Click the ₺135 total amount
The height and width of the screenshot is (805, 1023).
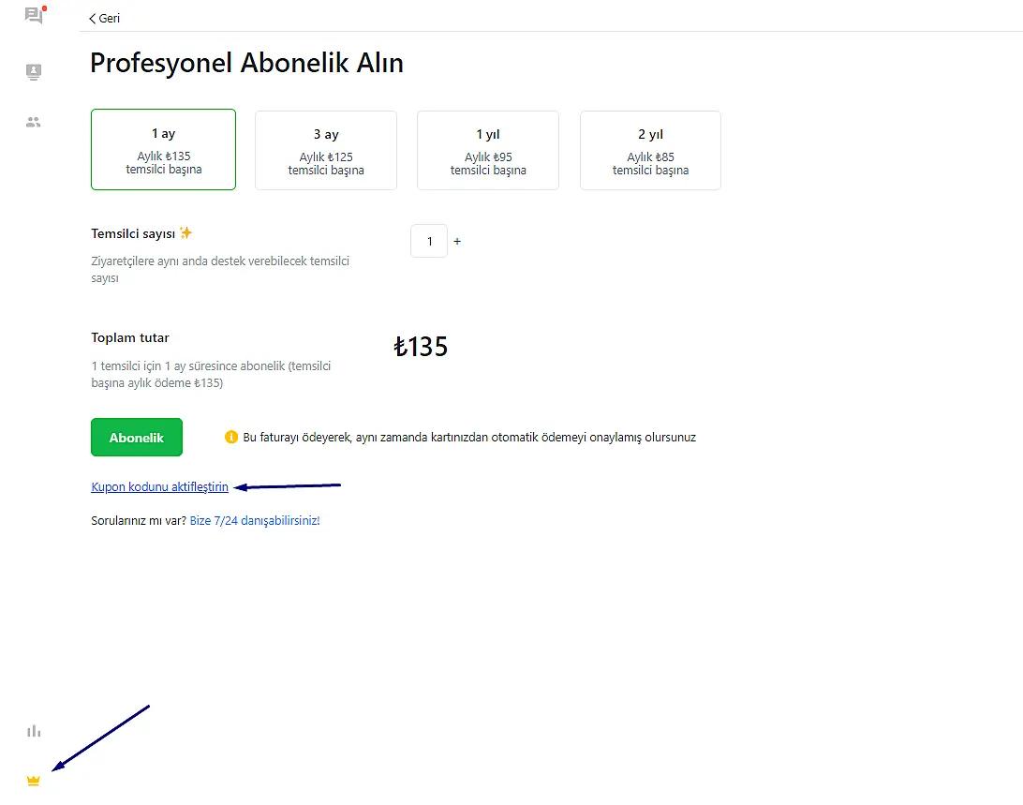[x=421, y=348]
